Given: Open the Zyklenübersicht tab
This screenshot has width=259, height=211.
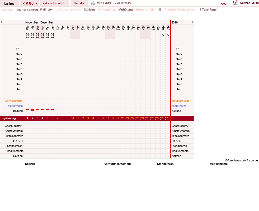Looking at the screenshot, I should (x=54, y=3).
